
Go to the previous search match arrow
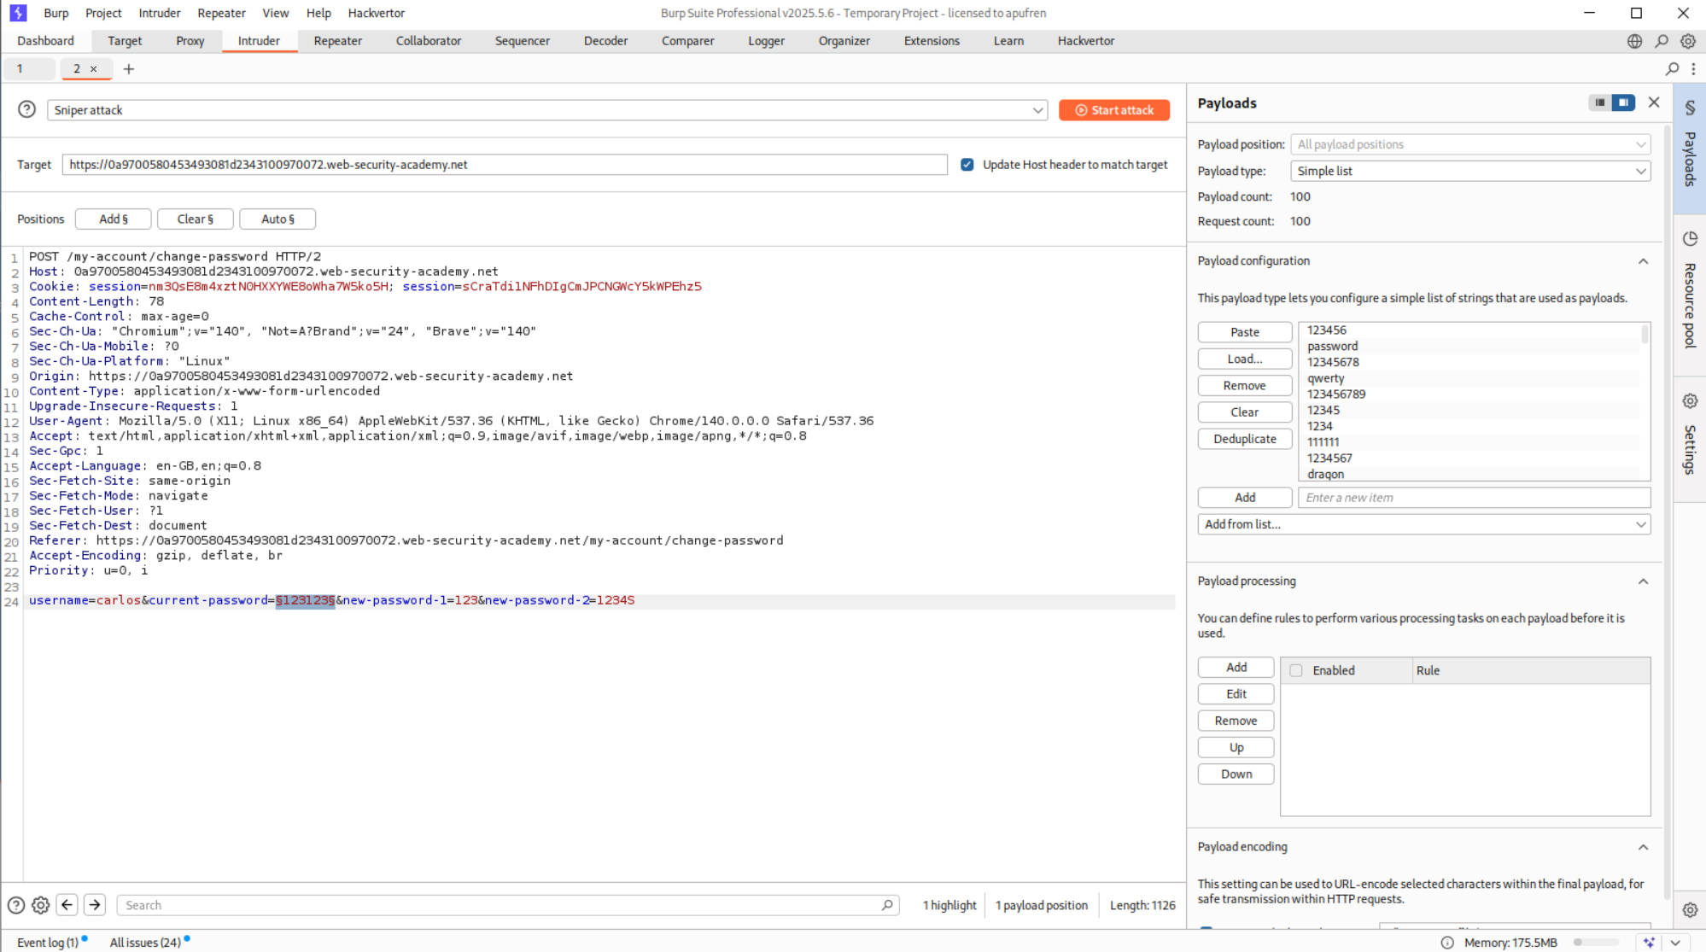point(67,905)
